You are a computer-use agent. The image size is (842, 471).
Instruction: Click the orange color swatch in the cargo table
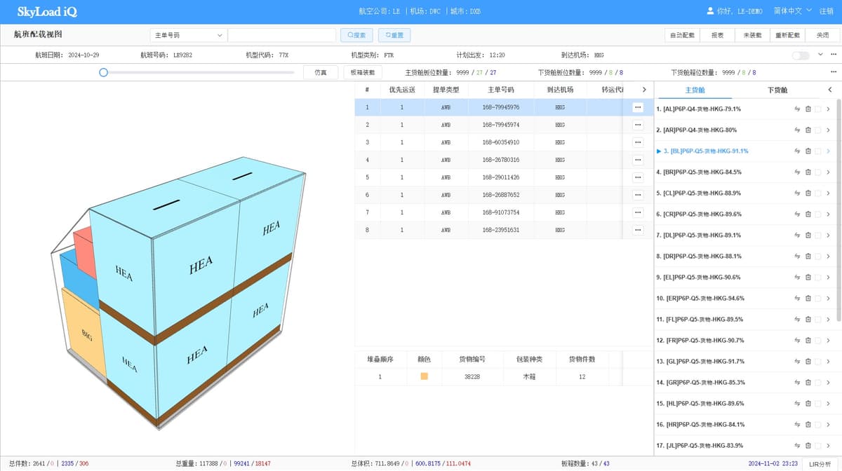pos(423,376)
